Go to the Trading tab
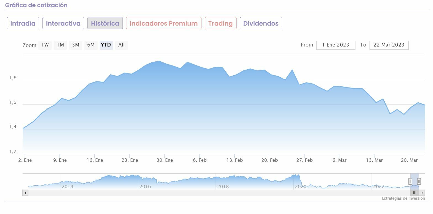The height and width of the screenshot is (214, 433). (x=221, y=23)
